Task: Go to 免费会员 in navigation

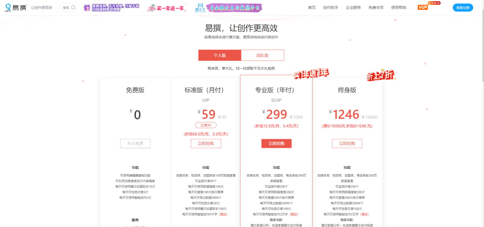Action: 376,8
